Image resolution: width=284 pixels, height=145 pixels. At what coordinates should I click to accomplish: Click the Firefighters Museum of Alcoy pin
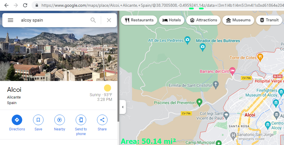point(281,93)
